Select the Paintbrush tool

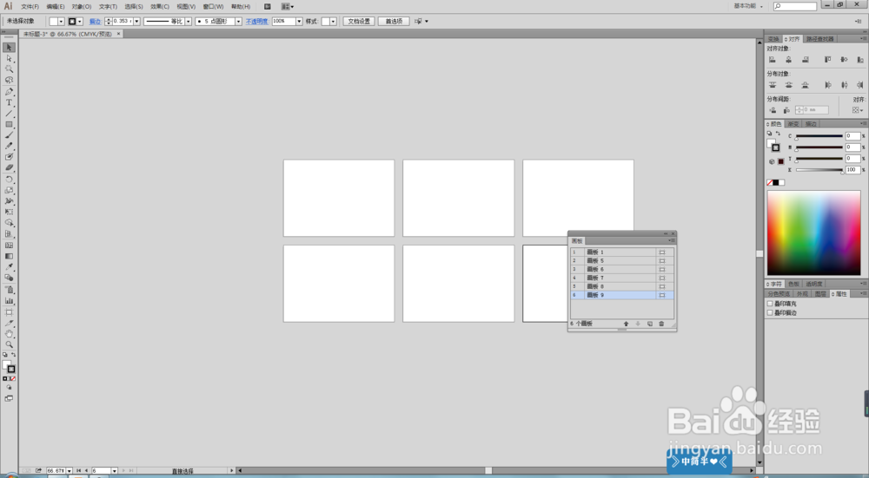pos(9,135)
